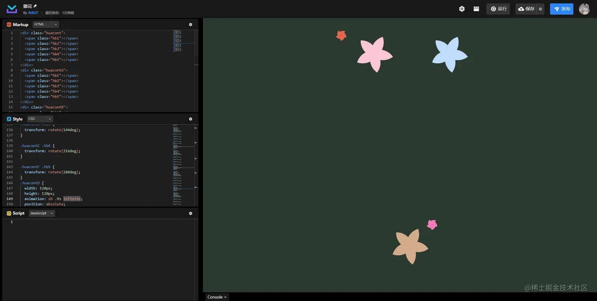Click the CSS selector ".huacontC .hb5 {"
597x301 pixels.
pyautogui.click(x=38, y=167)
